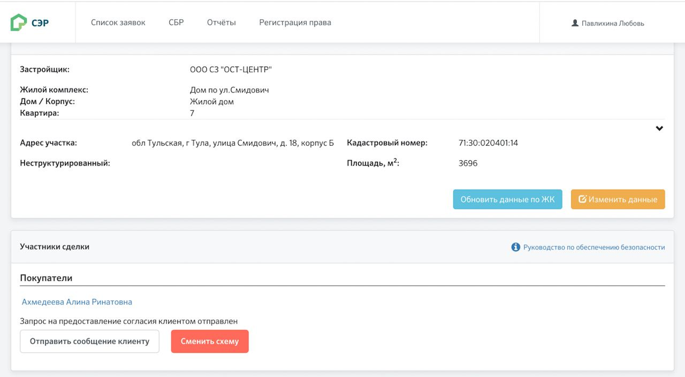Open the Список заявок menu item
Screen dimensions: 685x377
point(118,22)
